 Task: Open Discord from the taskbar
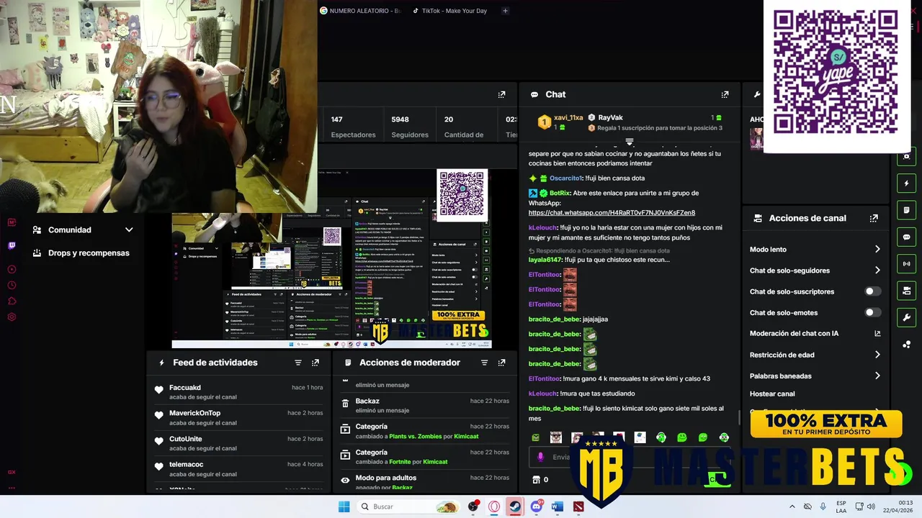[x=536, y=506]
